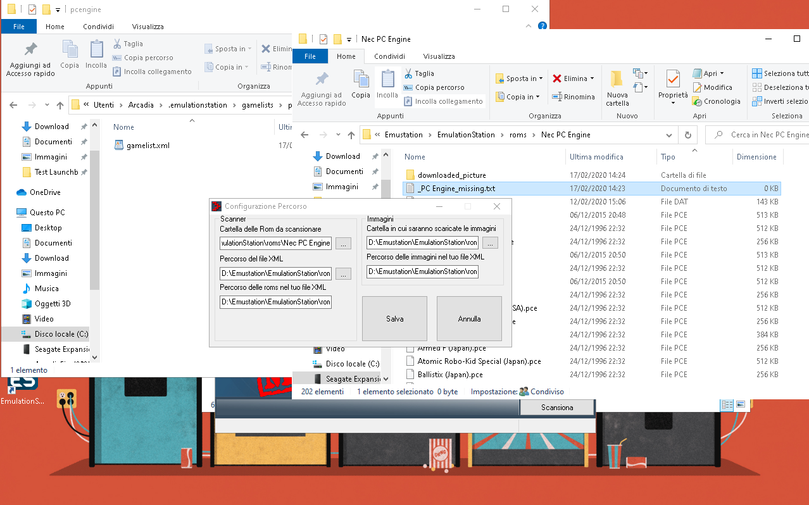This screenshot has height=505, width=809.
Task: Click Seleziona tutto in ribbon
Action: click(780, 73)
